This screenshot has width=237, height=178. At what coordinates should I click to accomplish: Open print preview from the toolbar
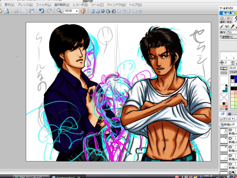coord(7,11)
